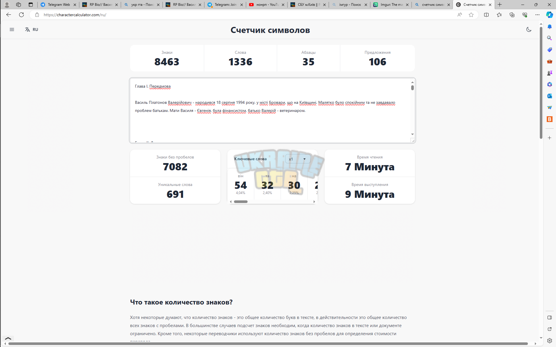The image size is (556, 347).
Task: Toggle the sidebar panel layout icon
Action: 549,318
